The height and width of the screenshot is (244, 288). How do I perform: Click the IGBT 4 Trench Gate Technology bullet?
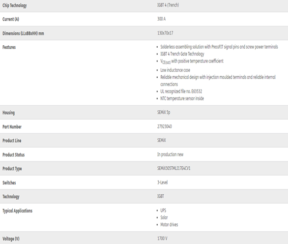[182, 54]
